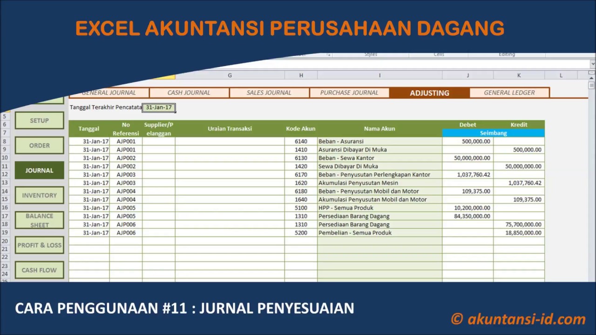
Task: Select the Beban - Sewa Kantor cell
Action: [x=379, y=158]
